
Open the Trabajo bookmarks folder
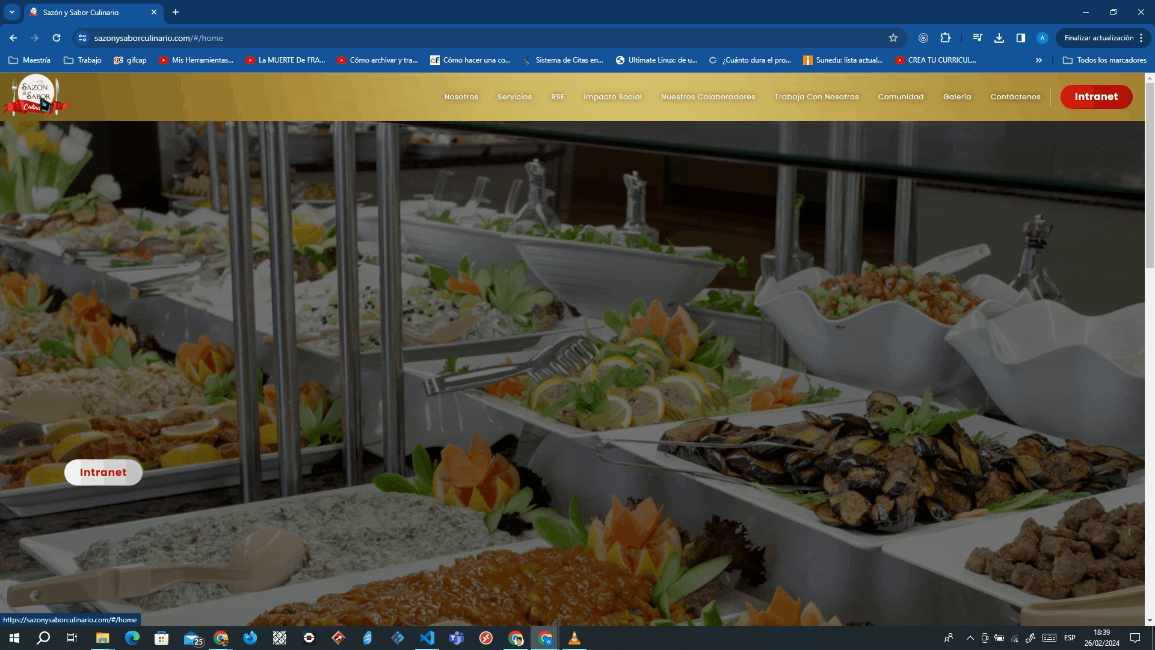(x=82, y=60)
